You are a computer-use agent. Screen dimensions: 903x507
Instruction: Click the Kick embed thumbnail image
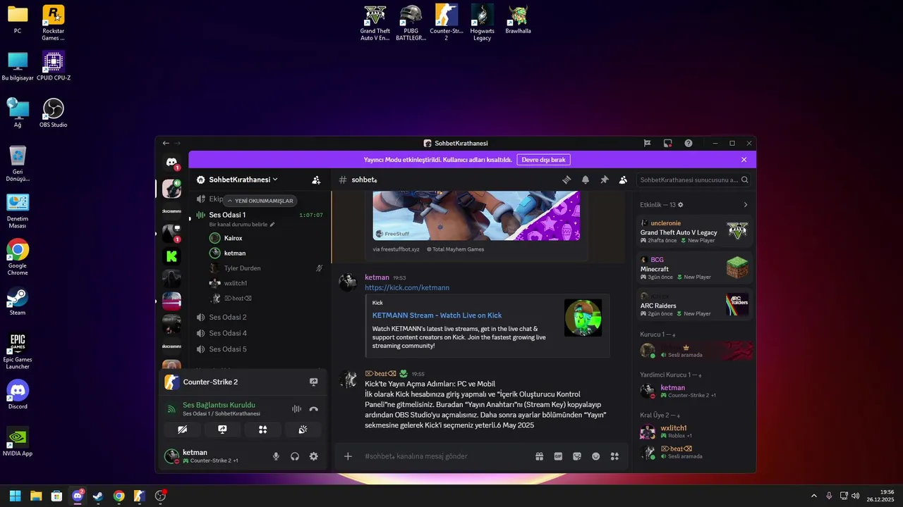click(583, 318)
